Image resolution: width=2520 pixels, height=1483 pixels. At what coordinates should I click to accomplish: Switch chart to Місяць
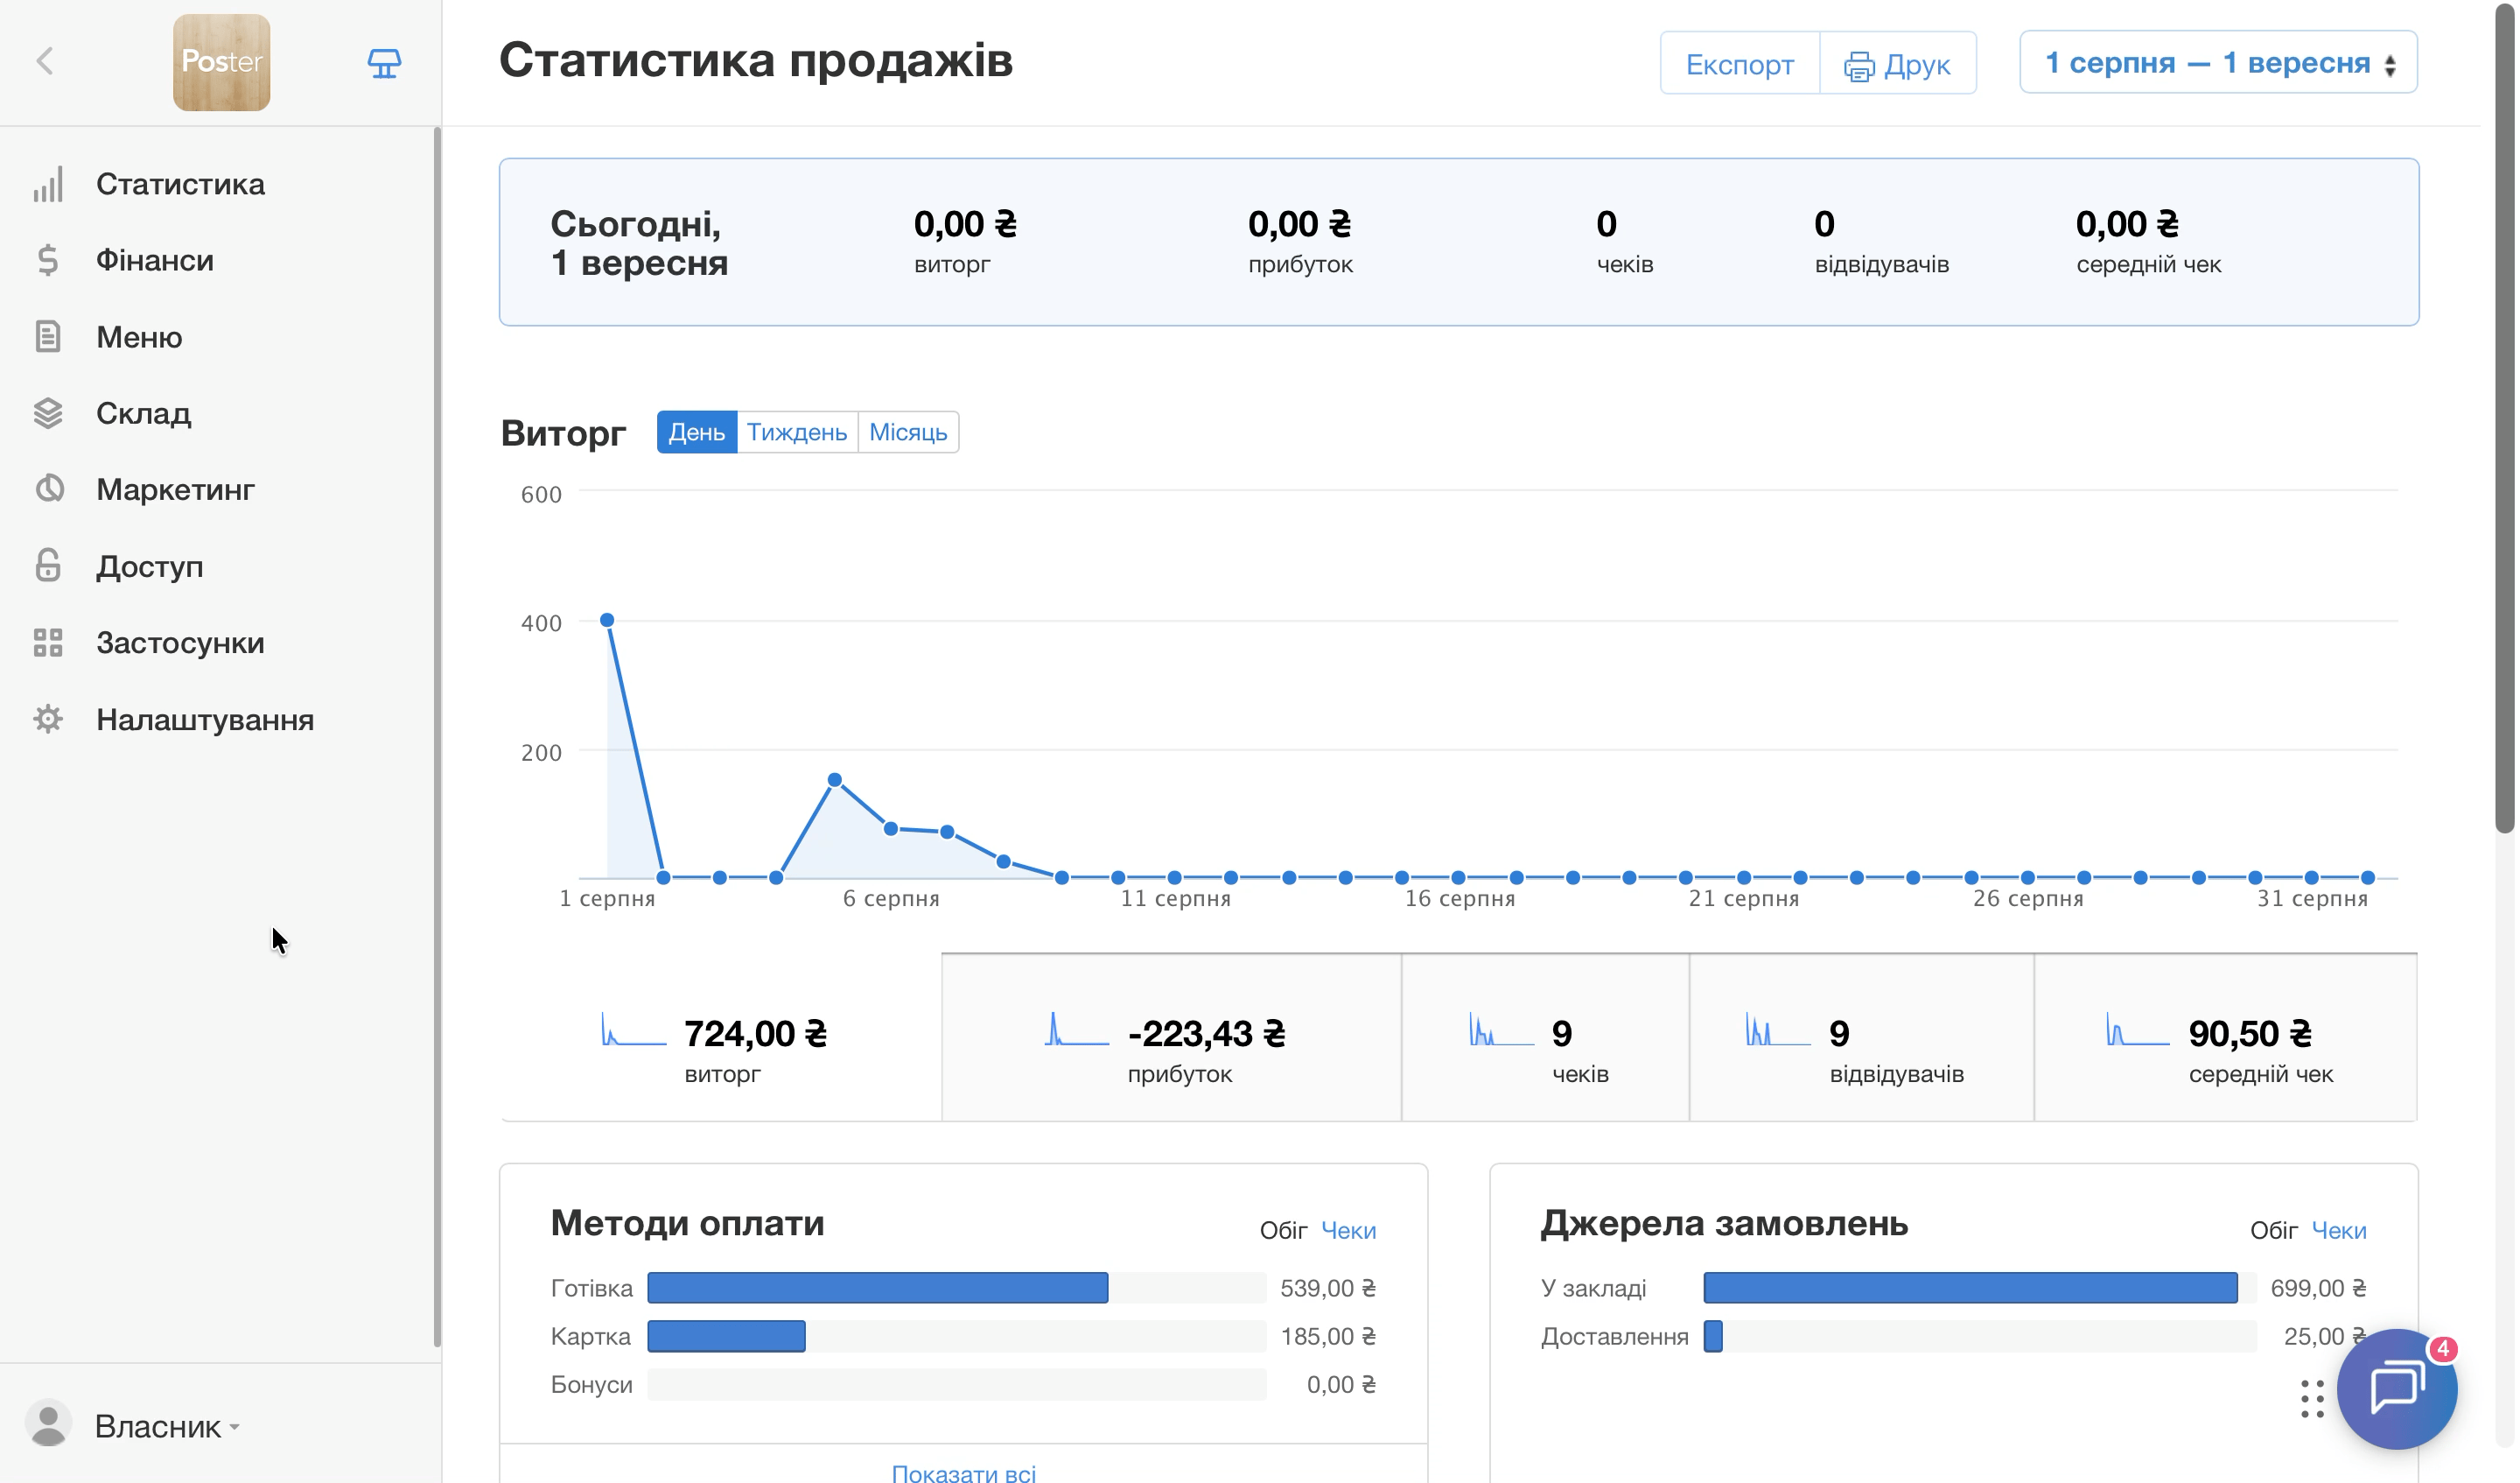point(907,432)
